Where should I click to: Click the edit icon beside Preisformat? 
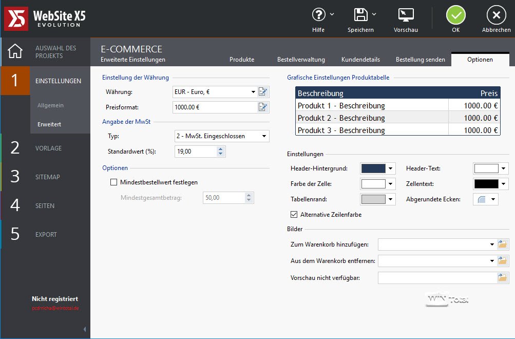click(x=263, y=107)
